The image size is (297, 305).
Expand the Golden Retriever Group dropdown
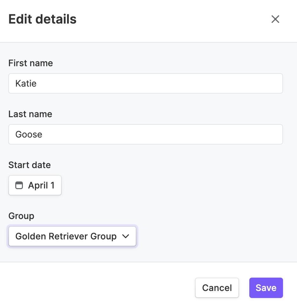(72, 236)
